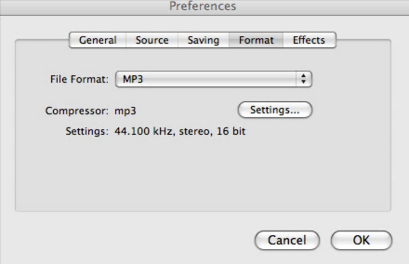Image resolution: width=409 pixels, height=264 pixels.
Task: Switch to the General tab
Action: [x=97, y=40]
